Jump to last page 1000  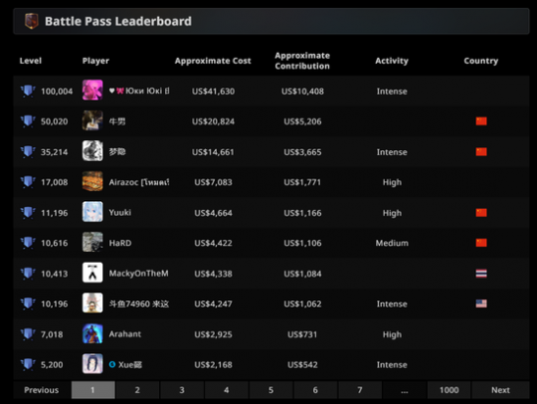click(448, 390)
